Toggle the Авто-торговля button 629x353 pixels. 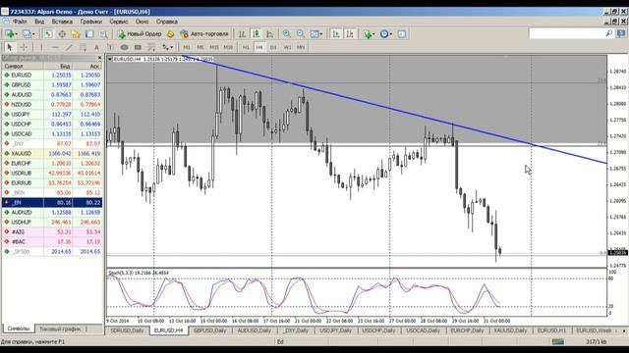204,34
